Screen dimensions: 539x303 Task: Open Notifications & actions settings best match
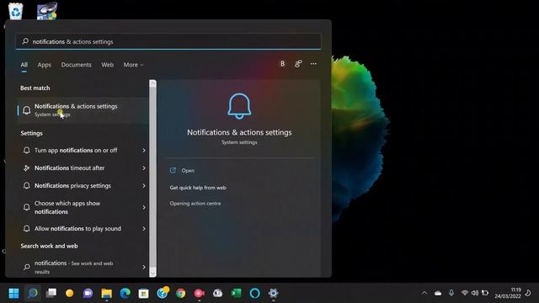[x=83, y=110]
